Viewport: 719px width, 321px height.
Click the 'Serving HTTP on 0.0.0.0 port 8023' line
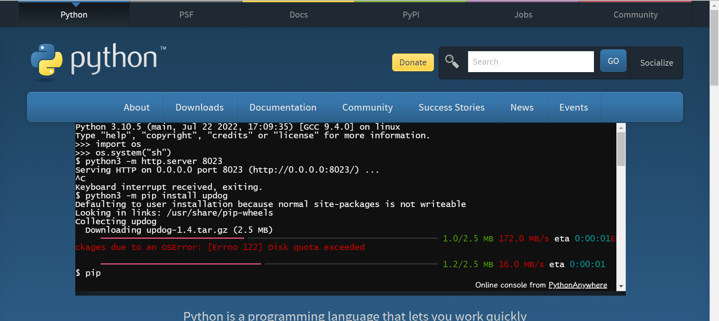click(x=227, y=170)
